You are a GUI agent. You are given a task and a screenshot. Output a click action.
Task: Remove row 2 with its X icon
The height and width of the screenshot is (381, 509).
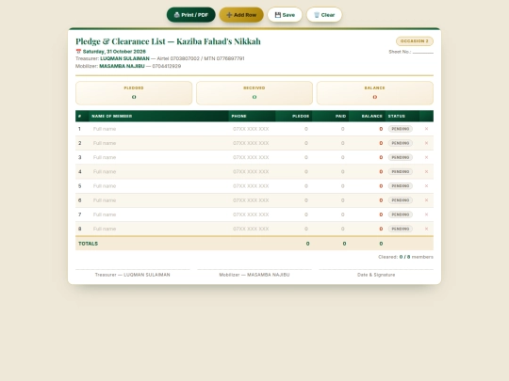427,143
